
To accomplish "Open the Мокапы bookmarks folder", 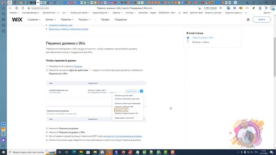I will click(14, 12).
